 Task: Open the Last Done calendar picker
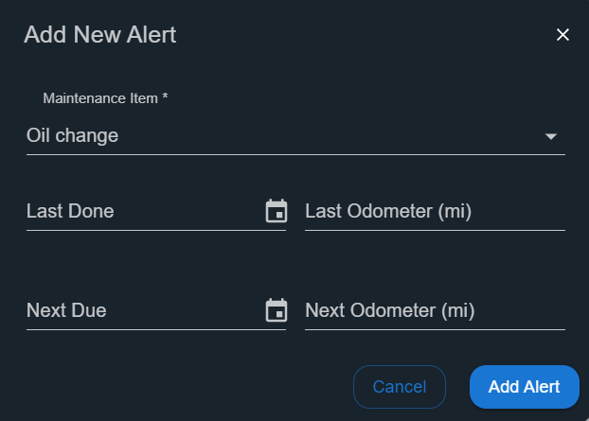click(277, 211)
